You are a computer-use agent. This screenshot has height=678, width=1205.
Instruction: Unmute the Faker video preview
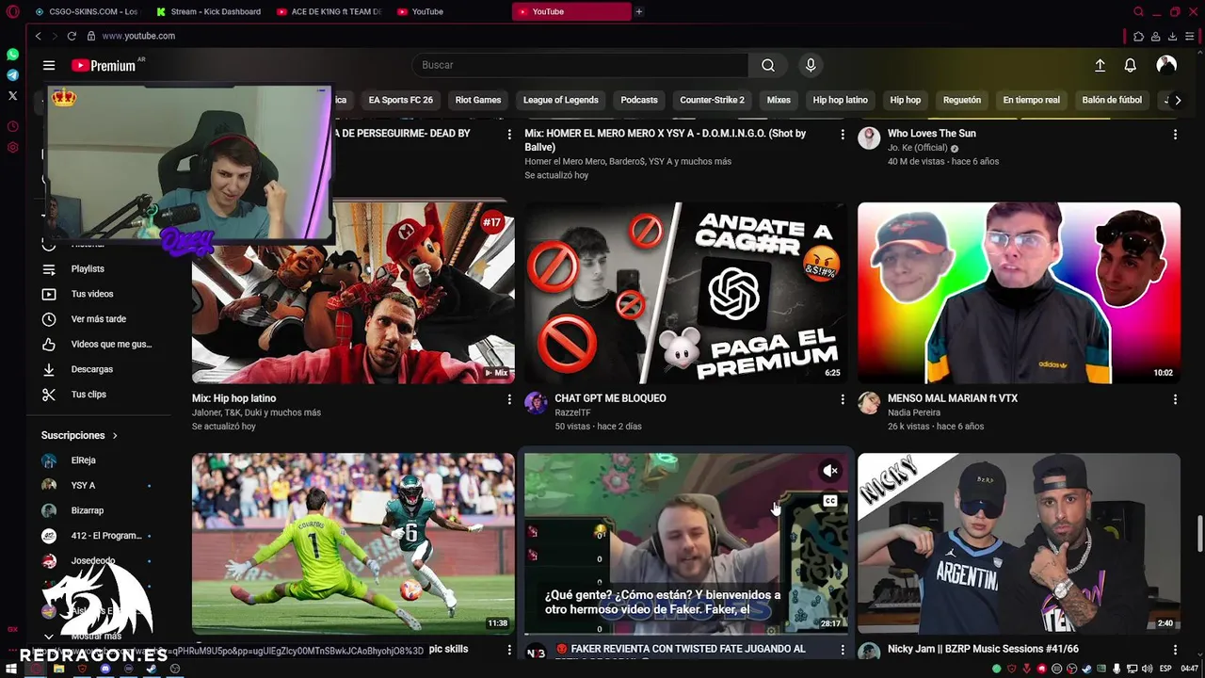tap(829, 471)
